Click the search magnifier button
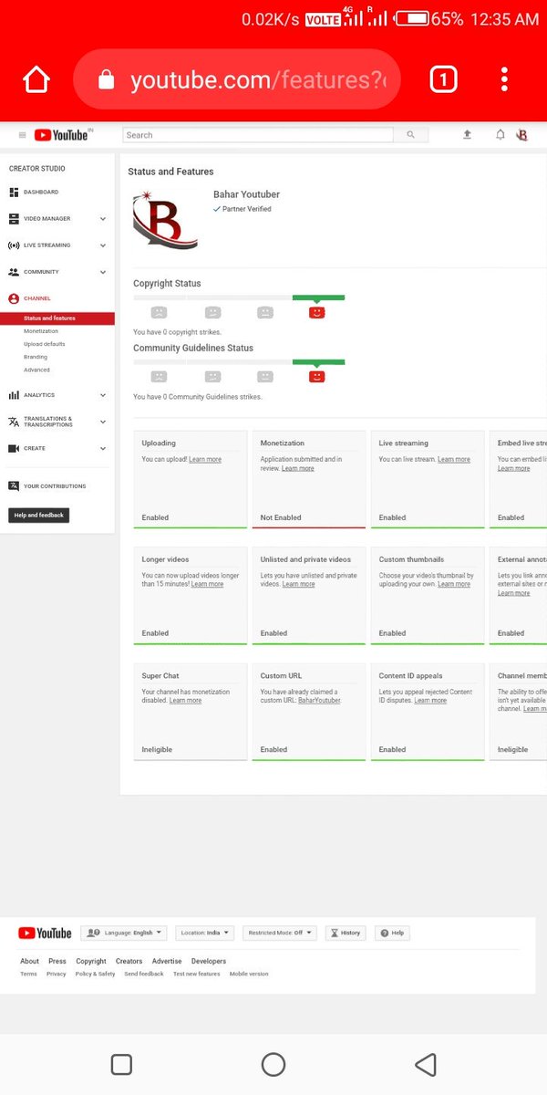Screen dimensions: 547x1095 [x=411, y=135]
